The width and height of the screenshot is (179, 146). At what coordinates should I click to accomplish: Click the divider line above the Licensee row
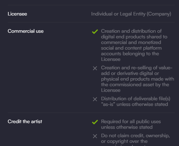point(91,5)
